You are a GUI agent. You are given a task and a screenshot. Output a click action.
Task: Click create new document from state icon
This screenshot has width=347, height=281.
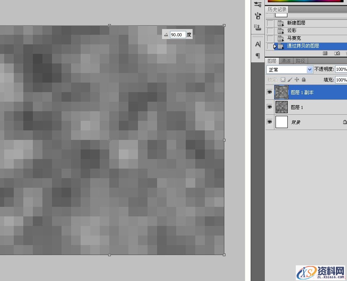[x=325, y=53]
